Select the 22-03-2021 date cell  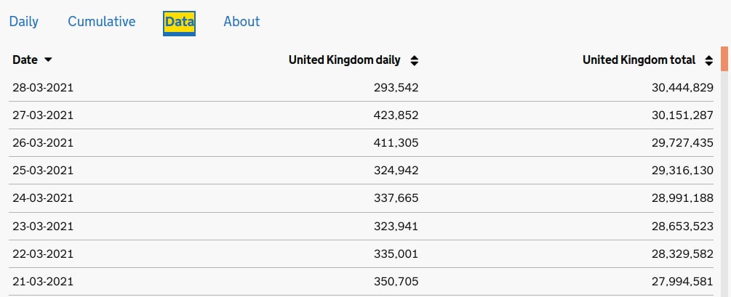click(x=43, y=254)
